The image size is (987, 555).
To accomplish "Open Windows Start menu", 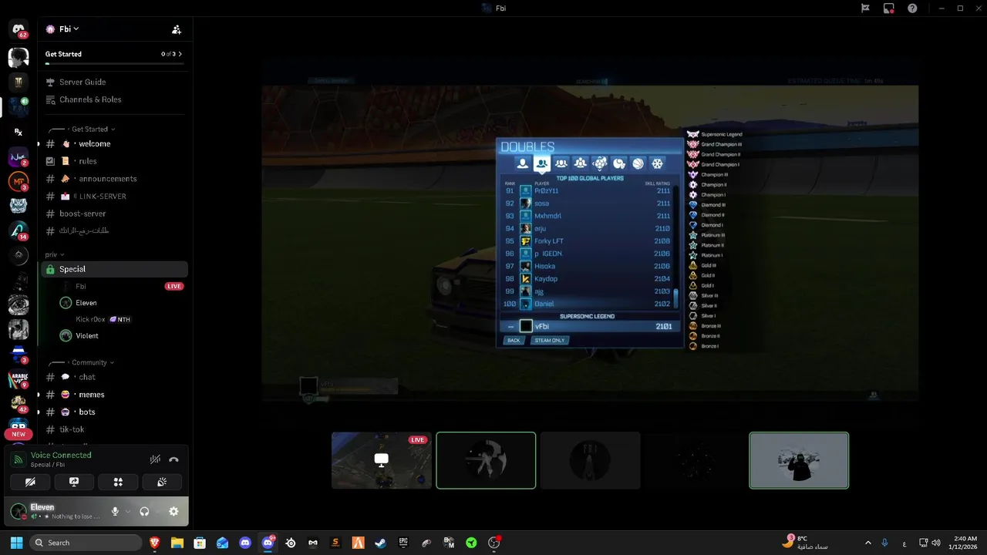I will [x=17, y=543].
